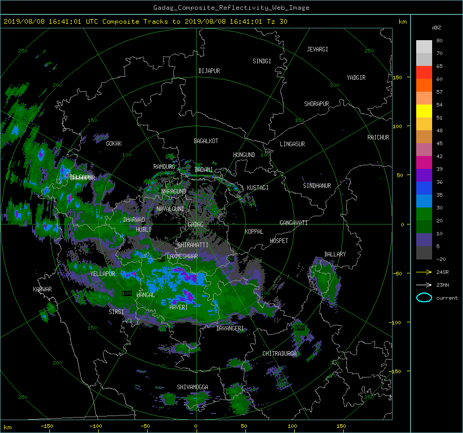The width and height of the screenshot is (463, 433).
Task: Click the '24SR' legend text
Action: coord(442,272)
